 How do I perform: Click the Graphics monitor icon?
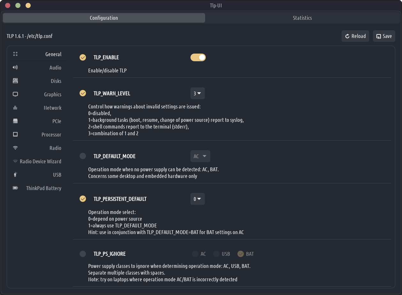pos(15,94)
